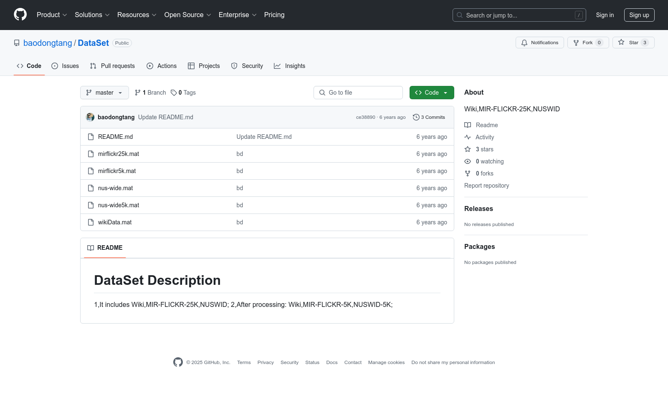Fork this repository
This screenshot has height=417, width=668.
(588, 43)
